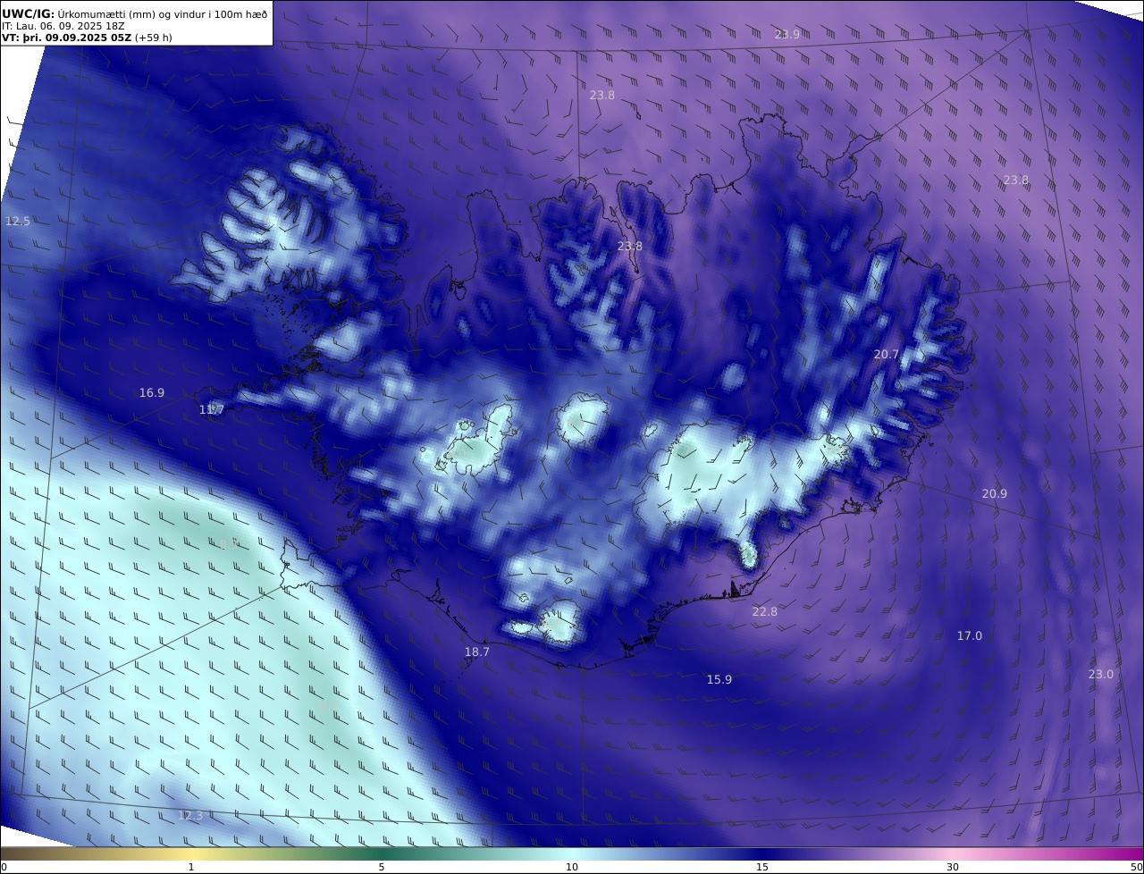Image resolution: width=1144 pixels, height=874 pixels.
Task: Select the 12.3 value on the map
Action: pos(191,815)
